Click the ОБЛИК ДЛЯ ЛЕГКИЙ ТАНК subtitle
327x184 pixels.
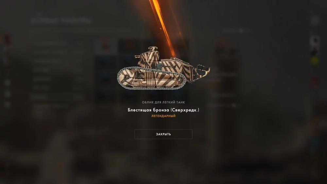[163, 102]
